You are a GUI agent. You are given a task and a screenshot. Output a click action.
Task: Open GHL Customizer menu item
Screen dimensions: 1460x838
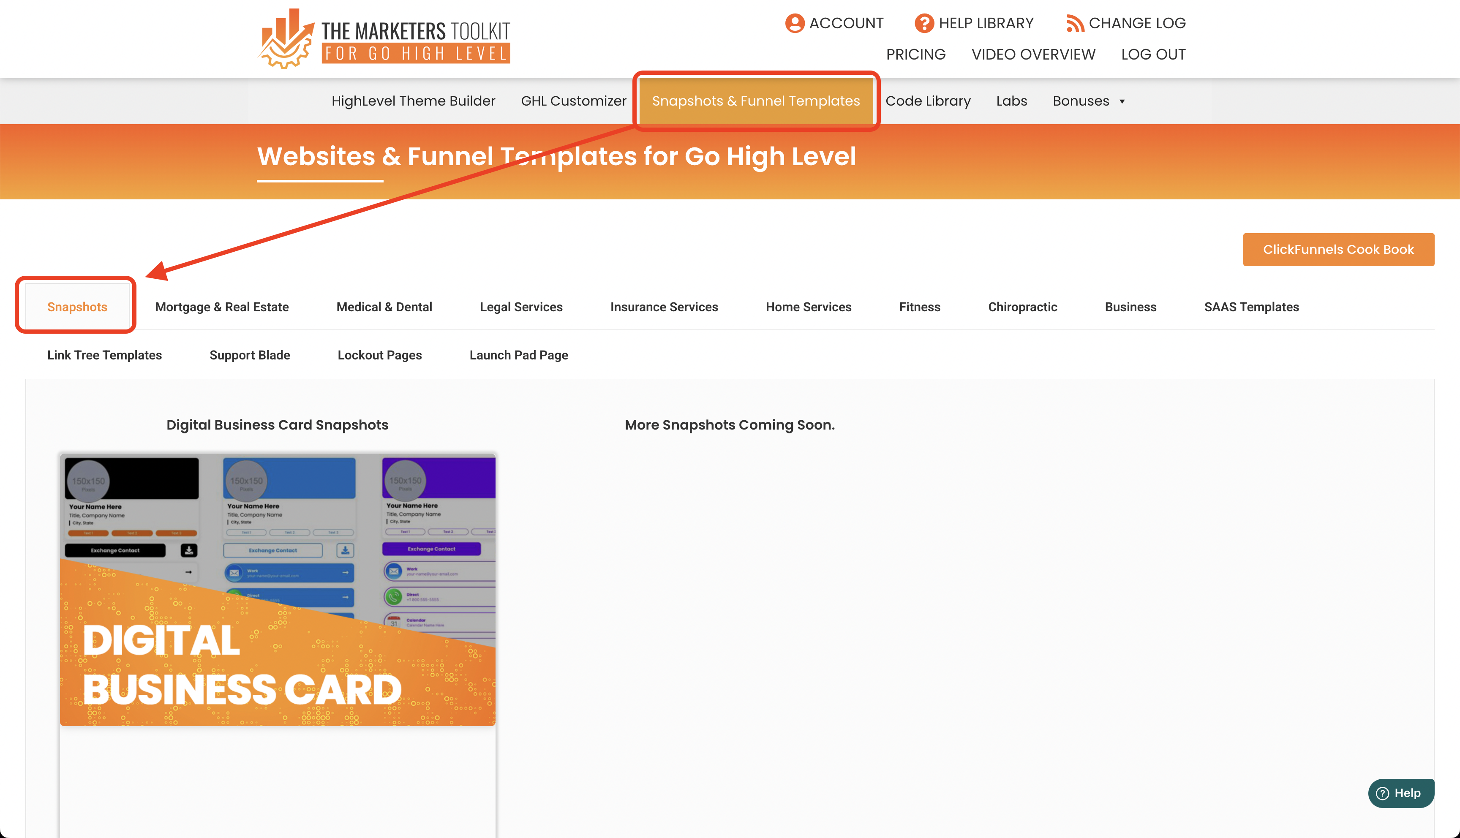tap(573, 101)
